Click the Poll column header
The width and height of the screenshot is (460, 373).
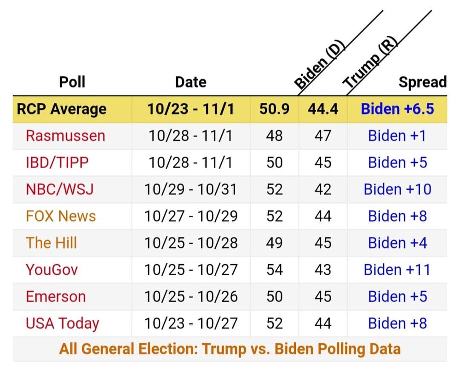point(72,82)
